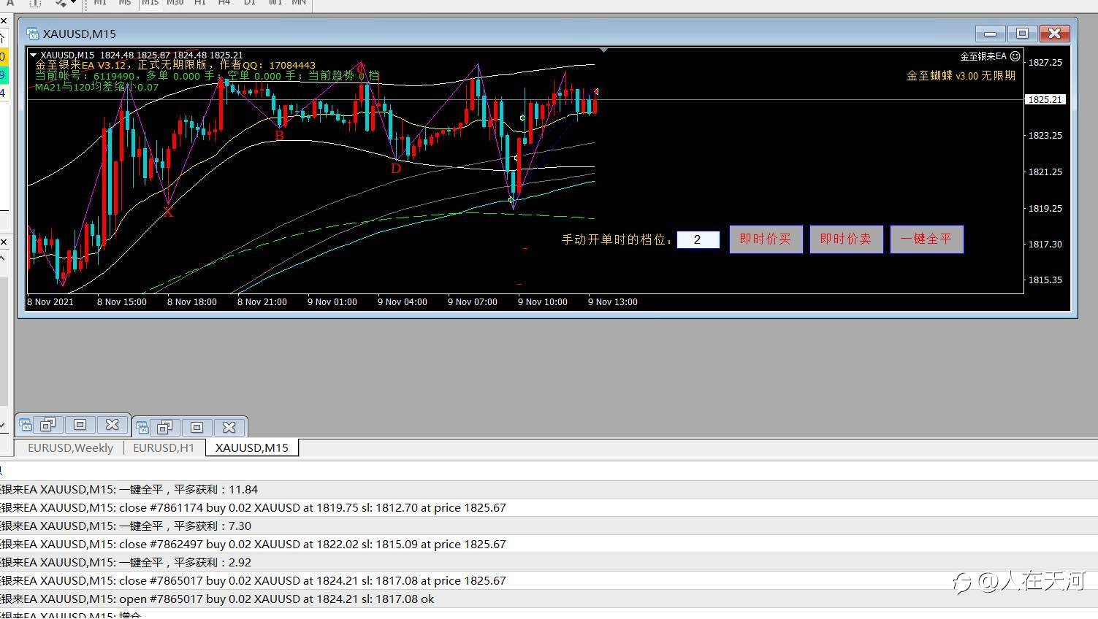Click the current price label 1825.21
The height and width of the screenshot is (619, 1098).
1045,99
